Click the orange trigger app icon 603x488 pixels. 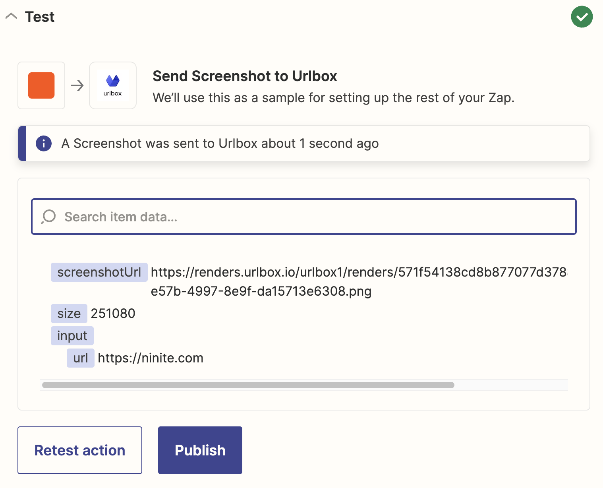click(x=41, y=85)
